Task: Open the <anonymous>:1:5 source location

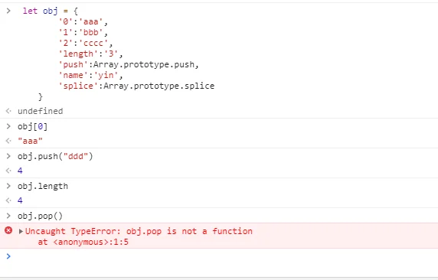Action: pyautogui.click(x=91, y=242)
